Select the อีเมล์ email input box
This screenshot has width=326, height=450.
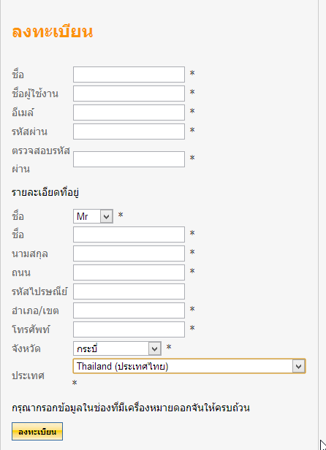tap(129, 113)
